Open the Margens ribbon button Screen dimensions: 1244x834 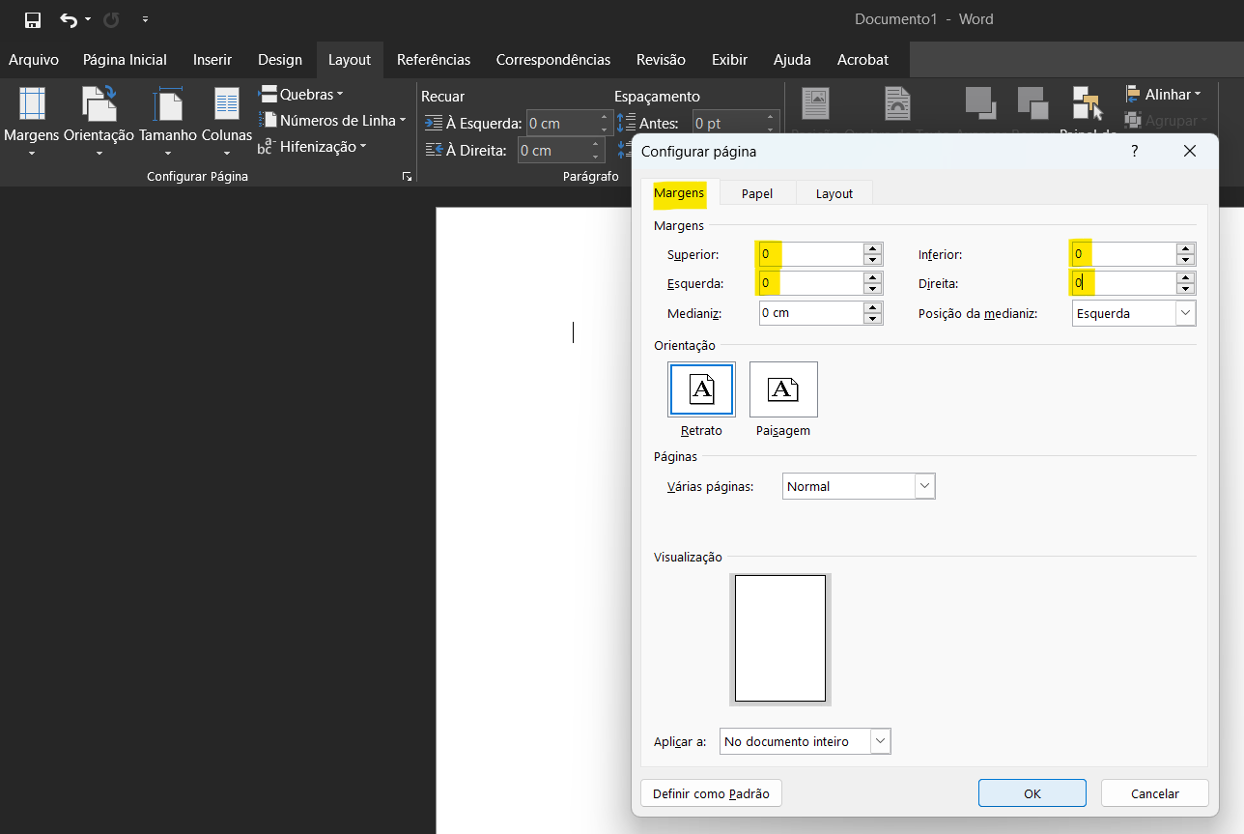coord(32,121)
